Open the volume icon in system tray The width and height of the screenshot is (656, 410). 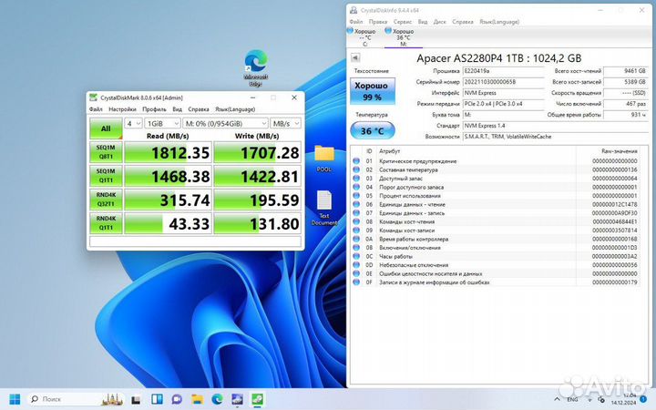click(601, 399)
